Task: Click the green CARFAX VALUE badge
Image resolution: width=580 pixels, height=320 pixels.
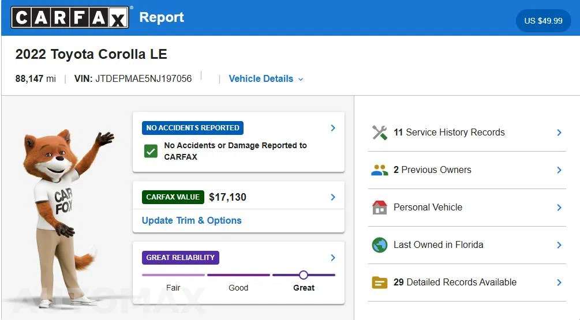Action: click(x=173, y=197)
